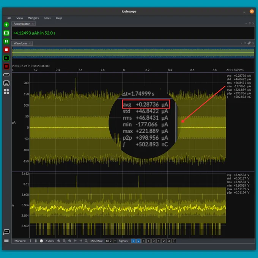Image resolution: width=258 pixels, height=258 pixels.
Task: Click the current max +221.889 µA statistic on right
Action: [x=239, y=90]
